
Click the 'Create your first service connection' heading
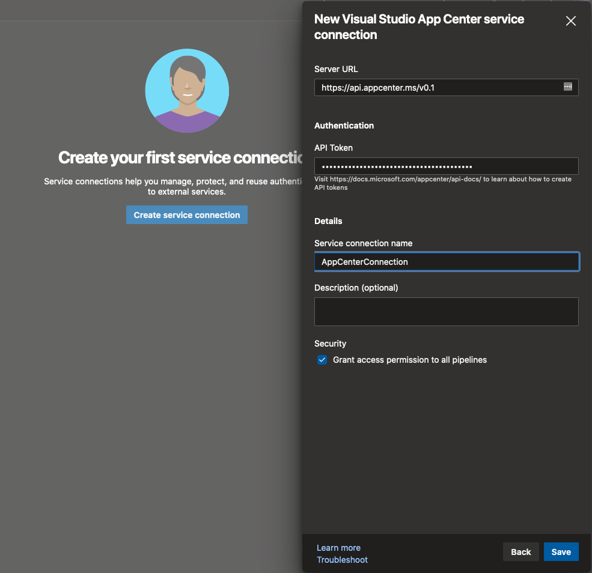(180, 158)
